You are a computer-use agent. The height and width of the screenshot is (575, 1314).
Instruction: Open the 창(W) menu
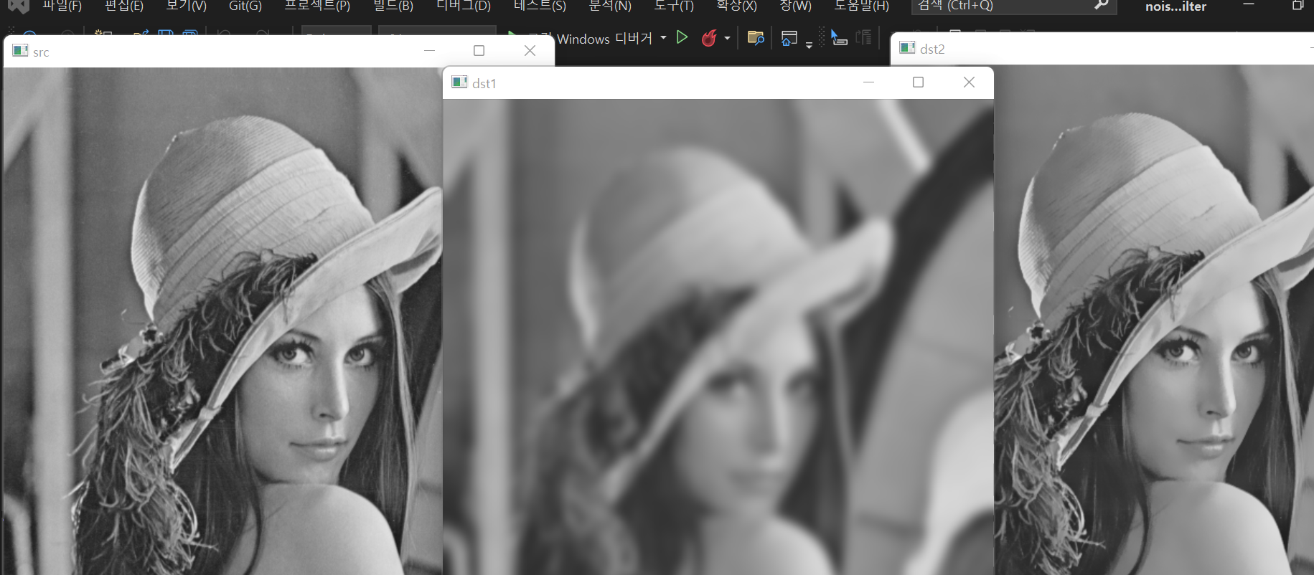796,6
